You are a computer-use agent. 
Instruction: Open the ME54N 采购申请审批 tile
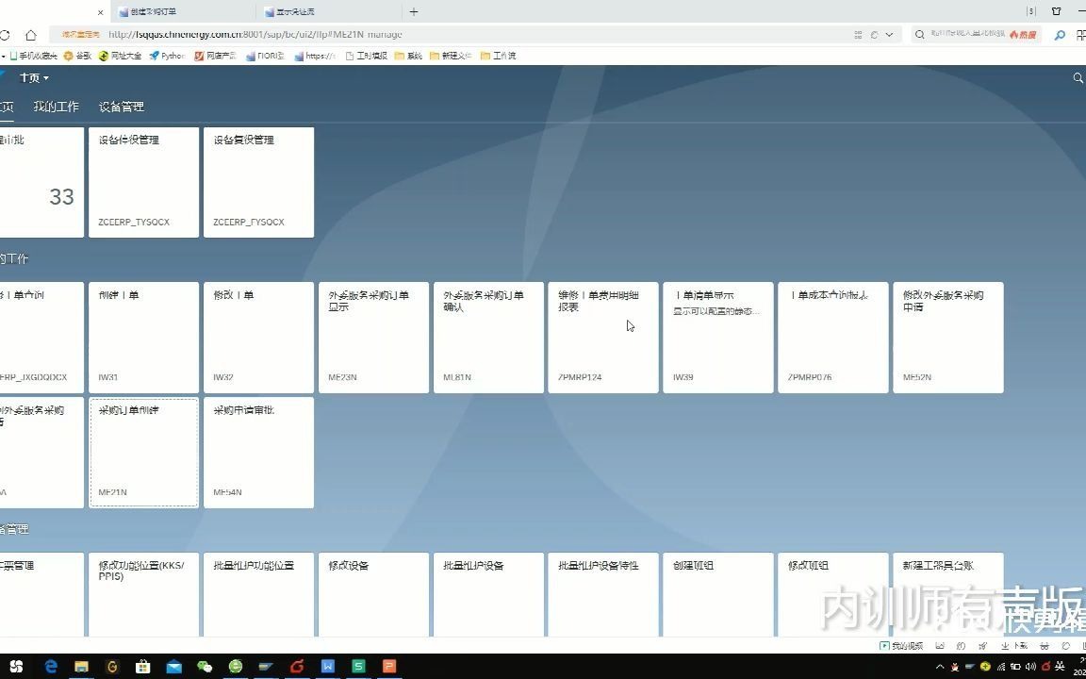[258, 453]
